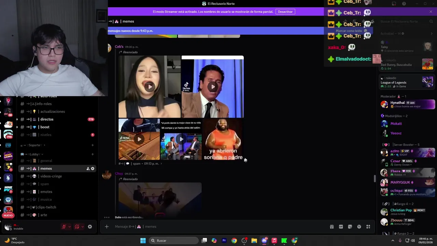Click the plus attach button in message bar
This screenshot has width=437, height=246.
[x=107, y=227]
